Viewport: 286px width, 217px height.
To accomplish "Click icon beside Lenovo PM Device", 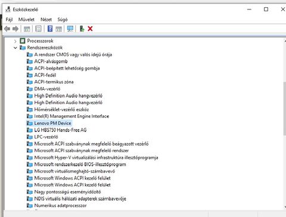I will point(30,123).
